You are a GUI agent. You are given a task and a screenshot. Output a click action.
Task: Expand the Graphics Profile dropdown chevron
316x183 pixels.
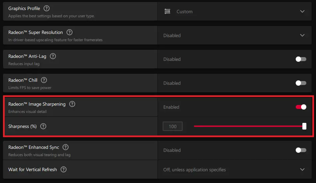click(x=302, y=12)
